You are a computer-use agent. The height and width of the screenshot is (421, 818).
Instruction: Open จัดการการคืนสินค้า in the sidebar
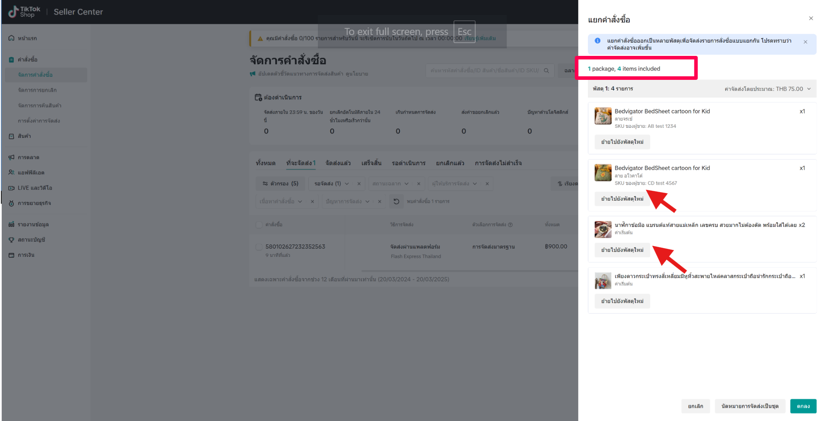[39, 106]
